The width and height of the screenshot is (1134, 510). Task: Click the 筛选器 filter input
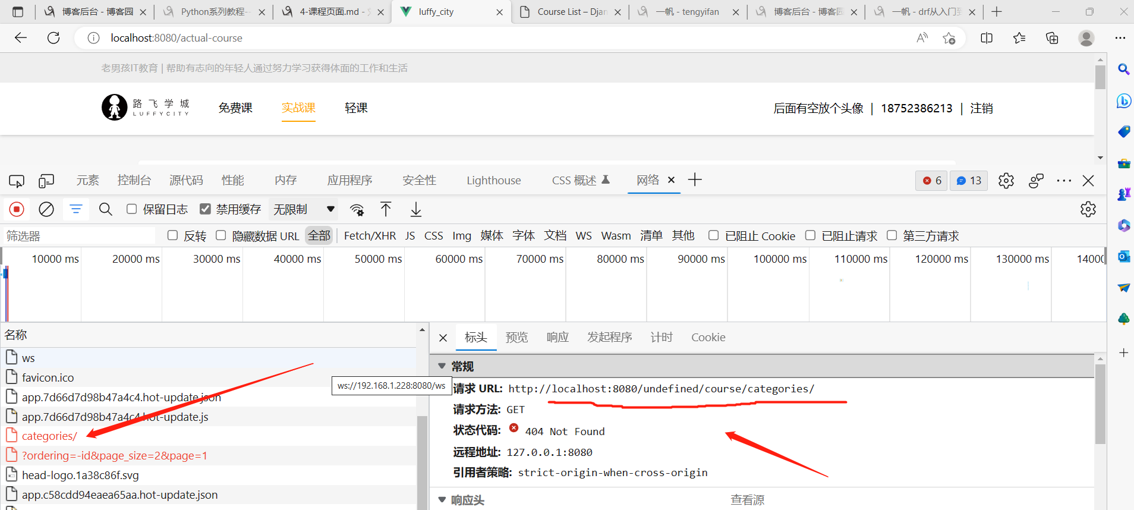(x=79, y=236)
